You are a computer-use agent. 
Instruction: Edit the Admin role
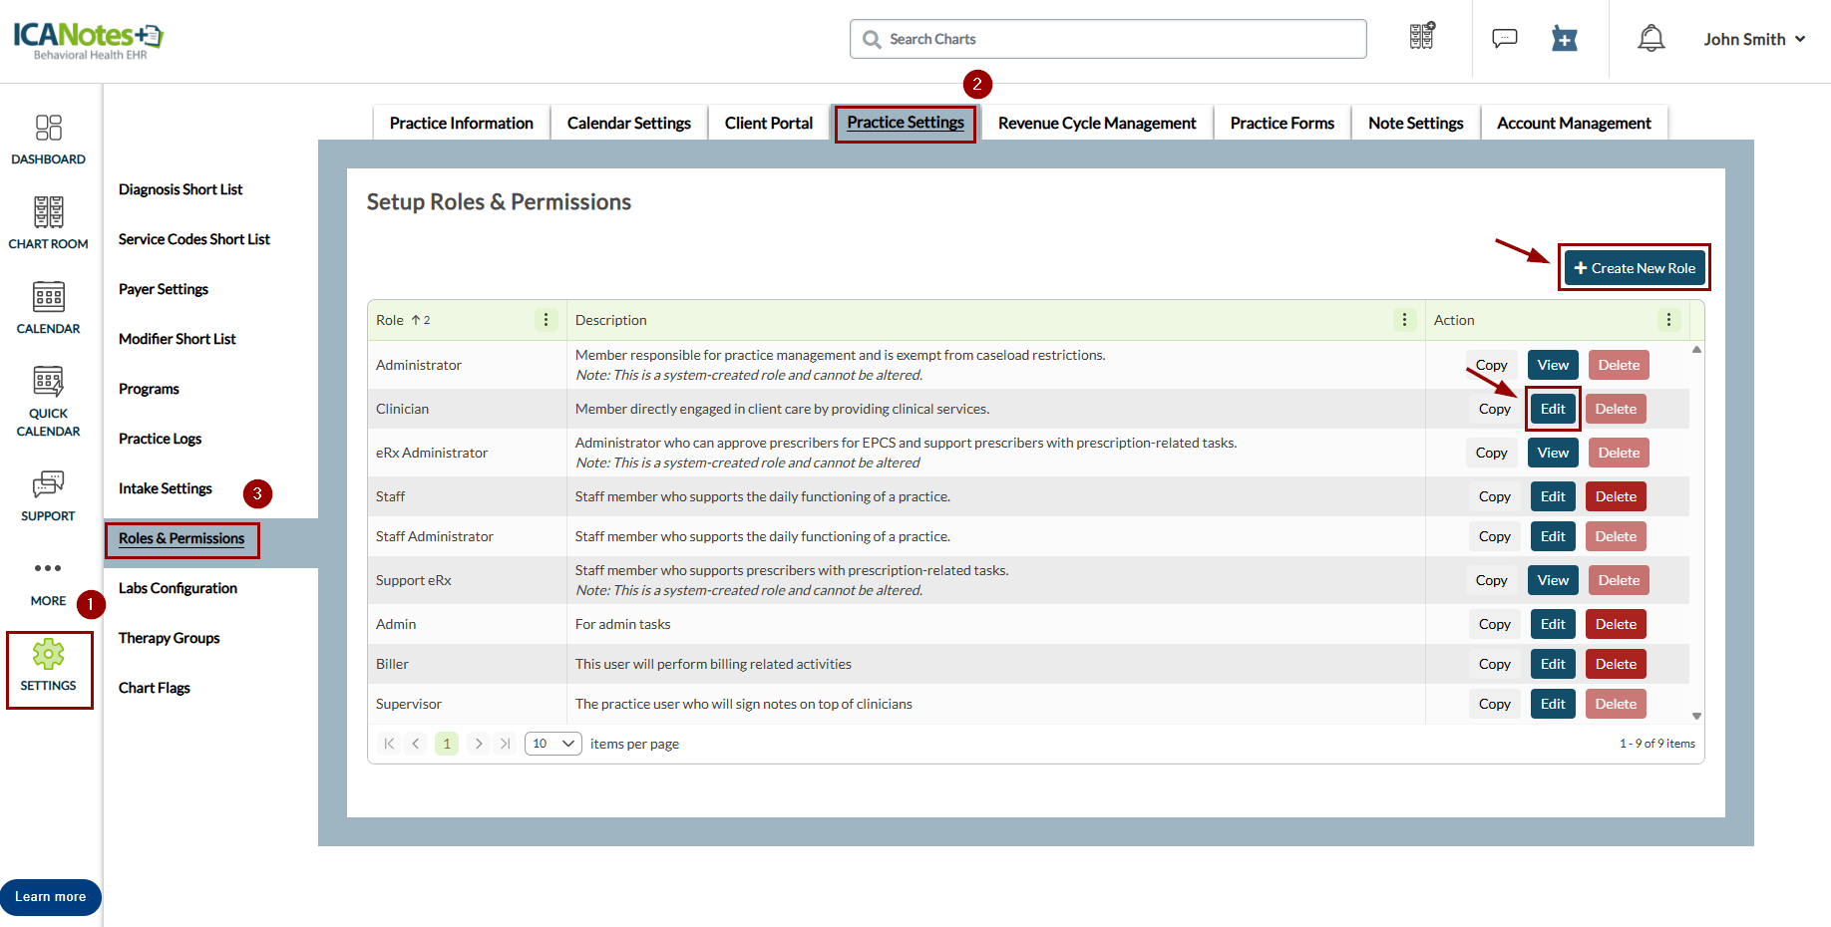[1553, 624]
